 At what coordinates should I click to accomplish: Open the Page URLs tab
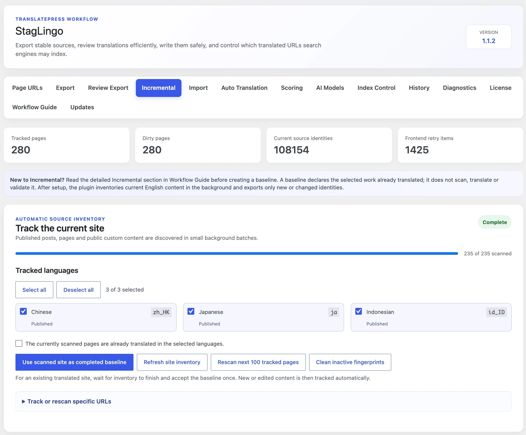(27, 88)
